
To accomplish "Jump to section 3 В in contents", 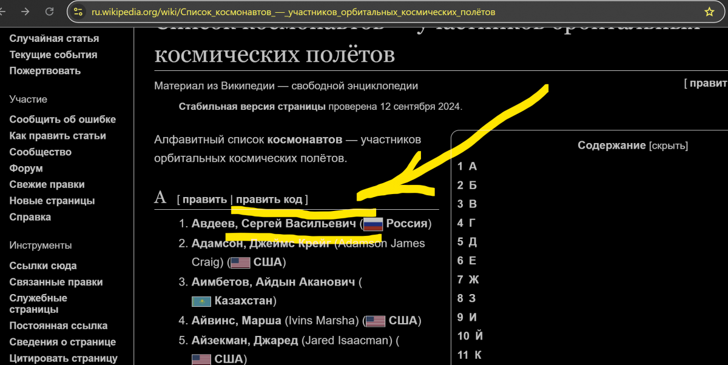I will click(467, 204).
